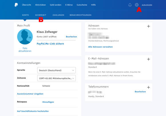
Task: Go to Geld senden in navigation
Action: (x=56, y=5)
